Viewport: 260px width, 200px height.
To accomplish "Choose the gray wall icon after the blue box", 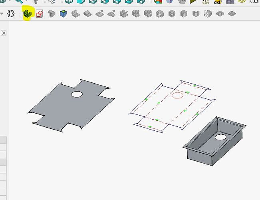I will point(75,14).
